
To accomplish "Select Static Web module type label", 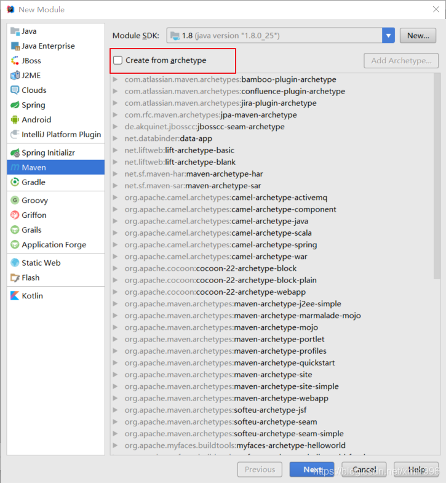I will (x=41, y=263).
